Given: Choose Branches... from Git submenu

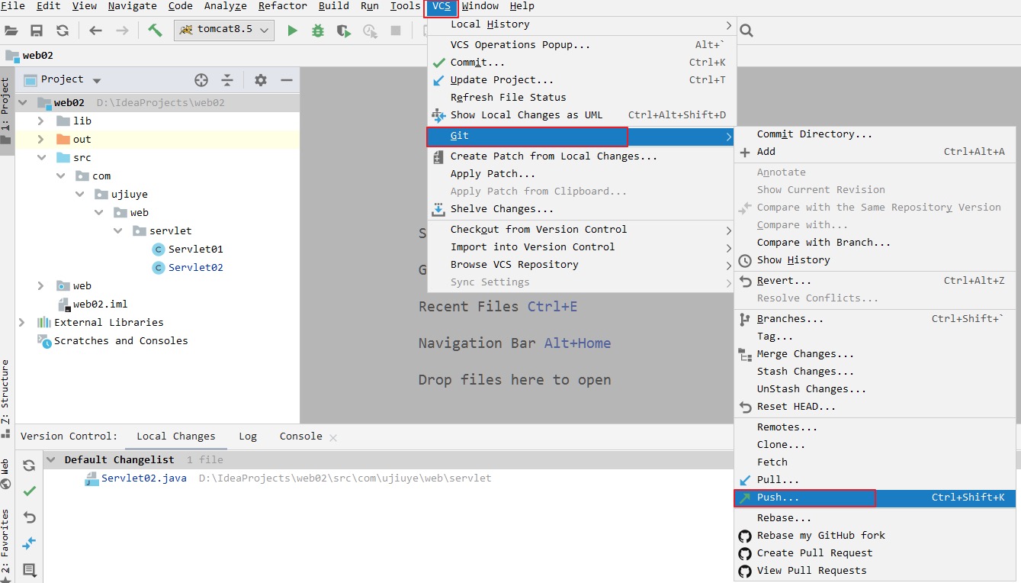Looking at the screenshot, I should 875,319.
